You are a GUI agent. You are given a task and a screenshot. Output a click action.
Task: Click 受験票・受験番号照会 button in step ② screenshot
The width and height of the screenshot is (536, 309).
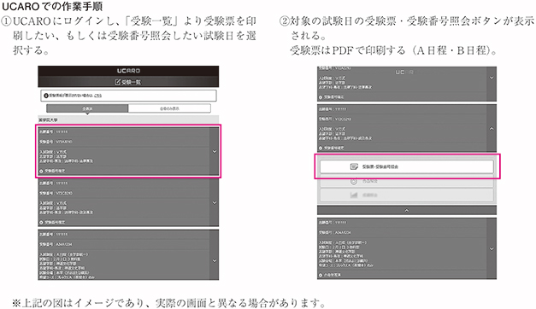tap(407, 166)
